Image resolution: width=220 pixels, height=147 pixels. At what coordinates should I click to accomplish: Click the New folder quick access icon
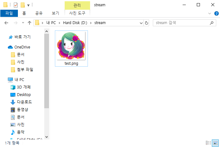23,5
